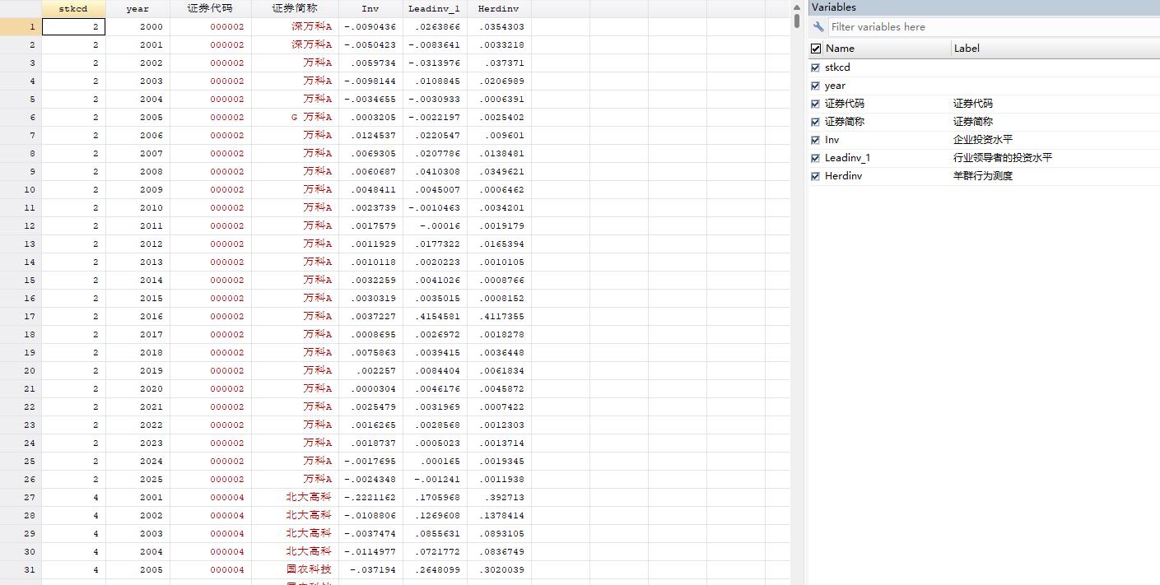This screenshot has width=1160, height=585.
Task: Select the Herdinv column header
Action: pos(499,8)
